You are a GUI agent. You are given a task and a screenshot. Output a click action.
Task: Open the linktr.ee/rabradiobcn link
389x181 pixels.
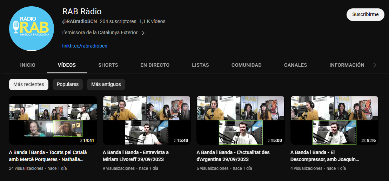(x=85, y=46)
